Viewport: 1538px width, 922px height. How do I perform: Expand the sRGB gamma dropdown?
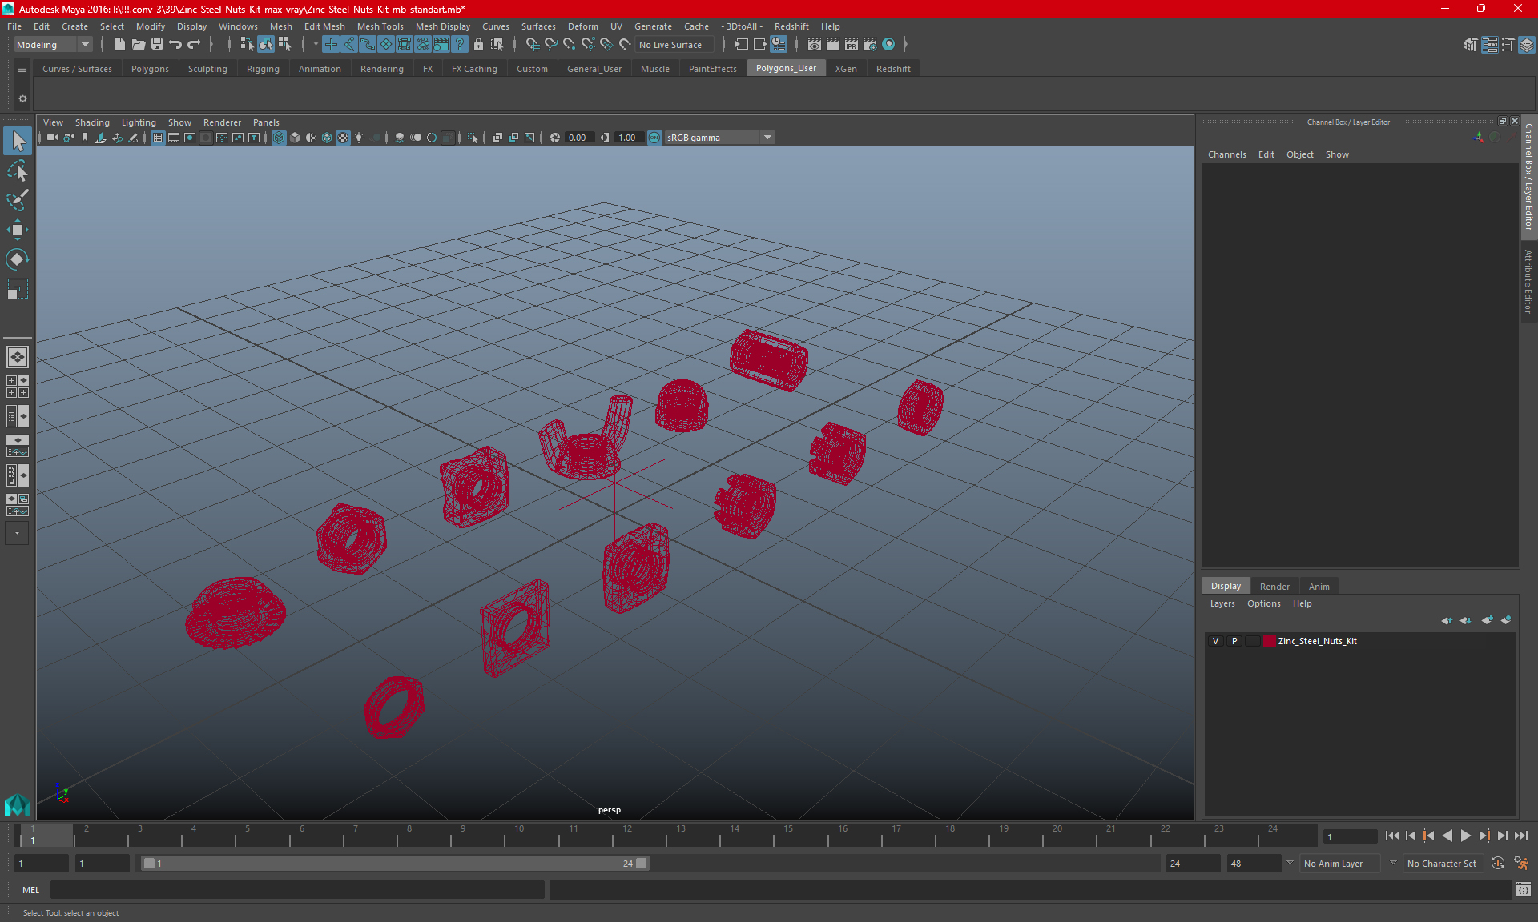[769, 137]
